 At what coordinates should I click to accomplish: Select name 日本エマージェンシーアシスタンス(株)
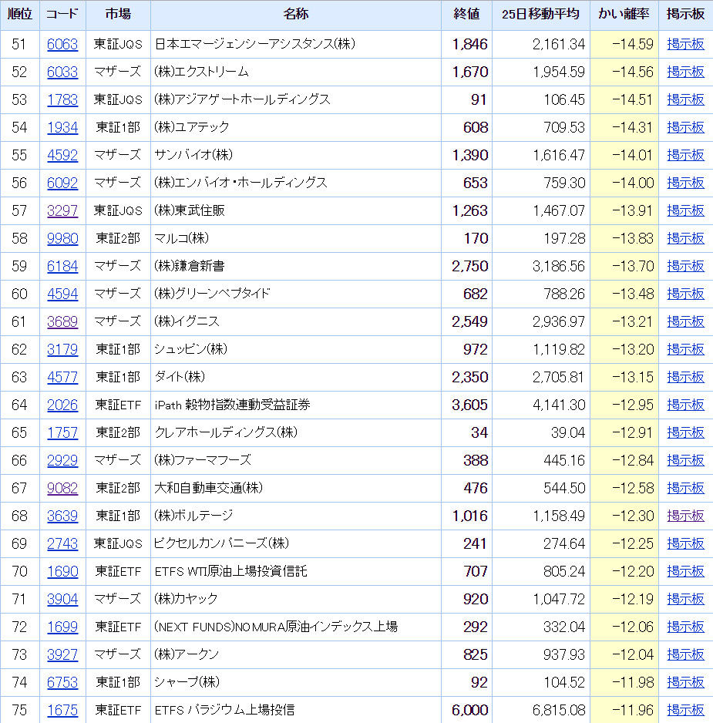pyautogui.click(x=254, y=44)
